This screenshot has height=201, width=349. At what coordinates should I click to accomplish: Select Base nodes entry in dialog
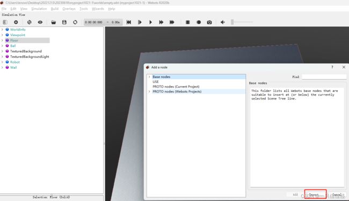click(162, 77)
